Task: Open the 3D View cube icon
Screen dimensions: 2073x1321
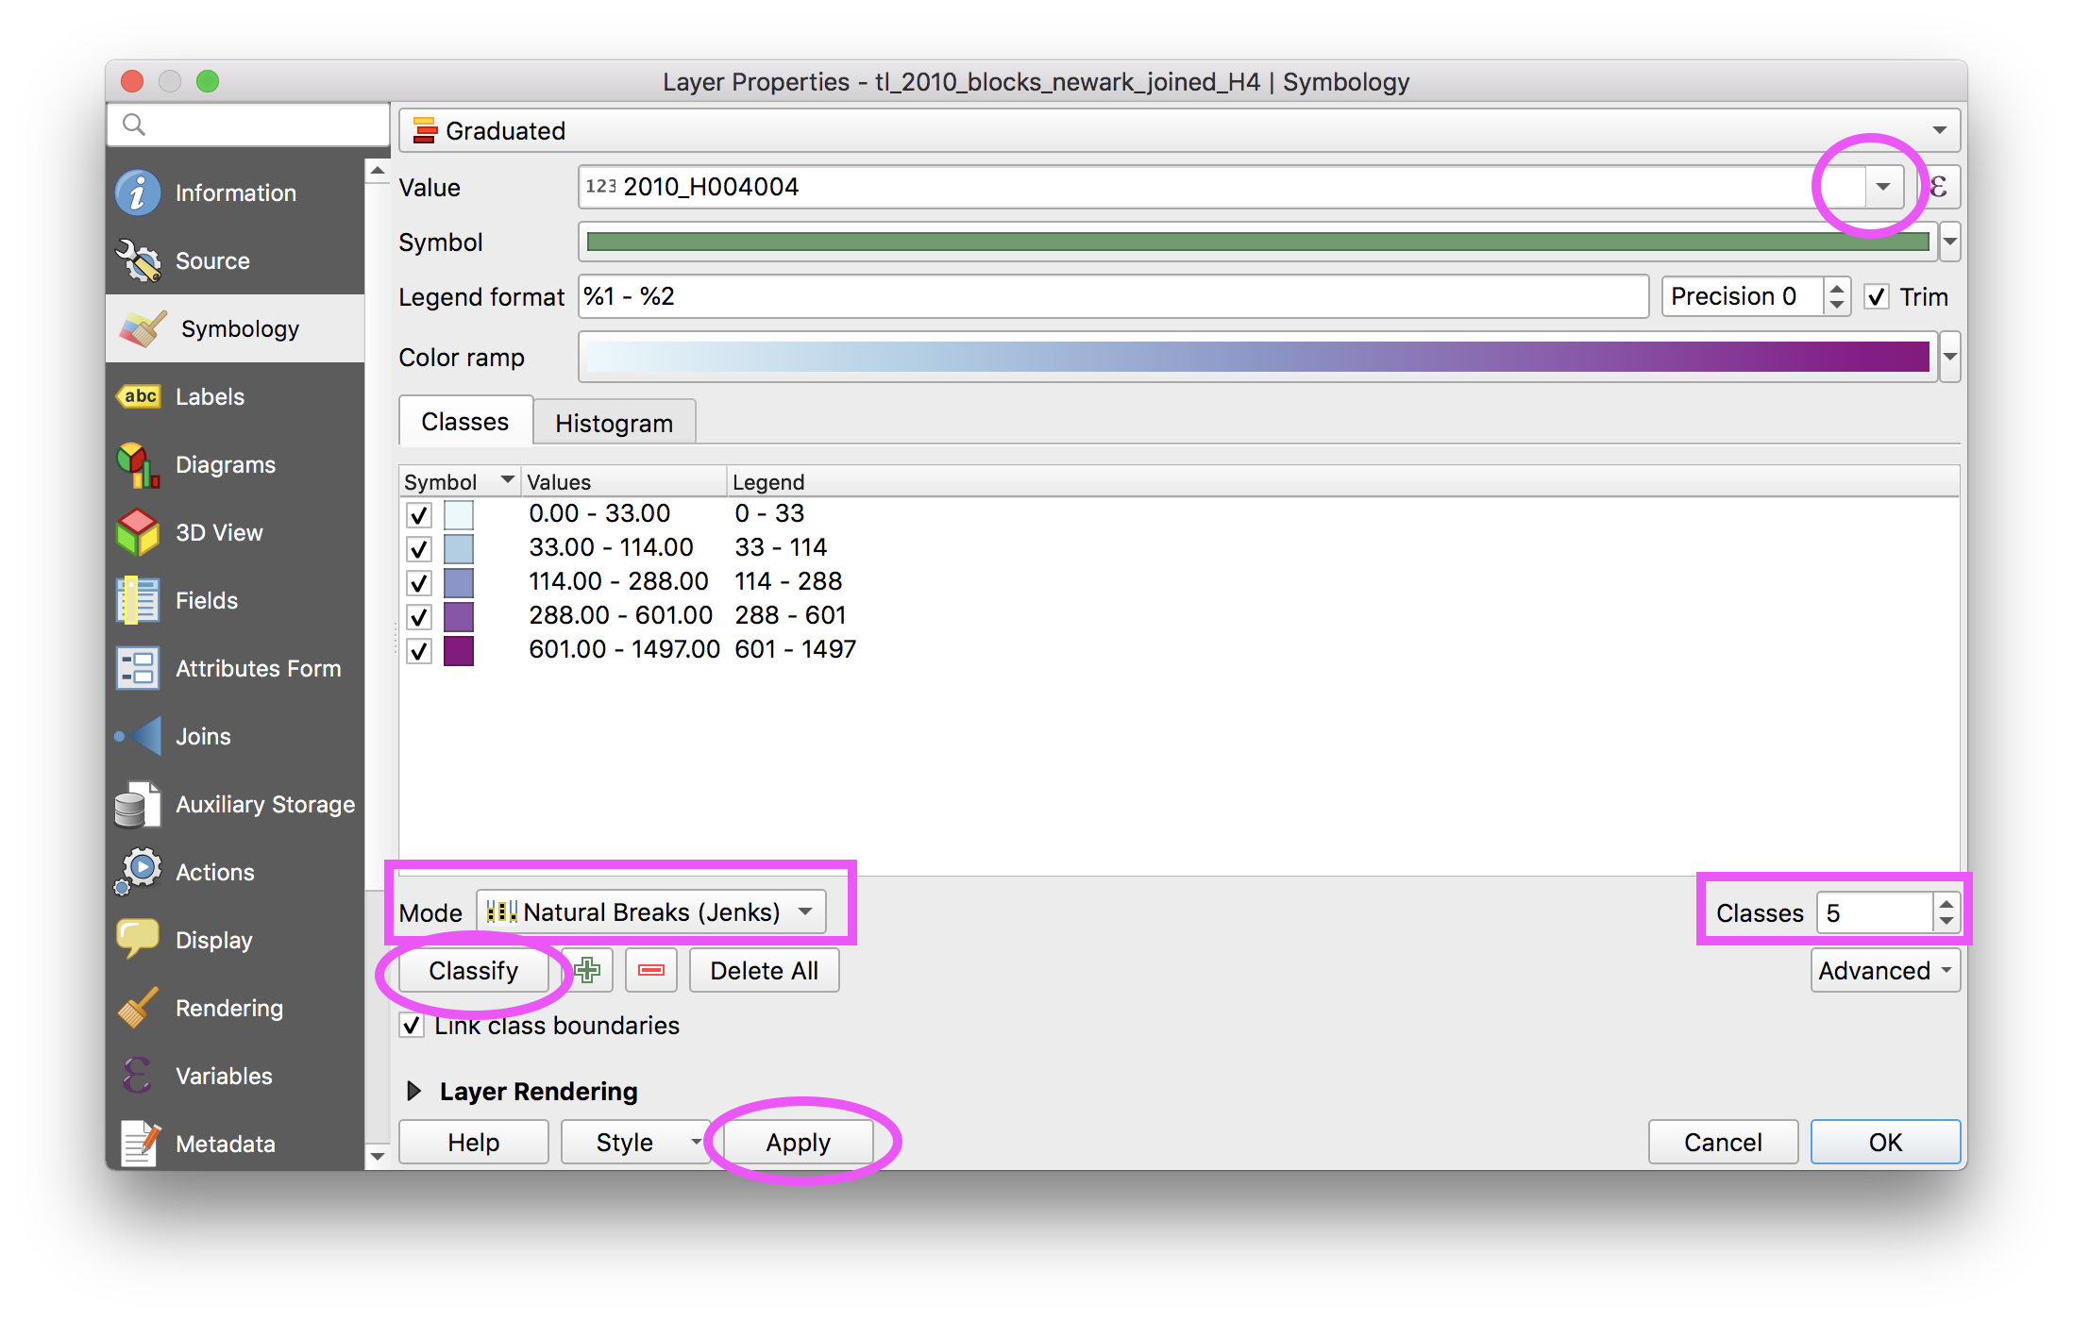Action: (x=138, y=532)
